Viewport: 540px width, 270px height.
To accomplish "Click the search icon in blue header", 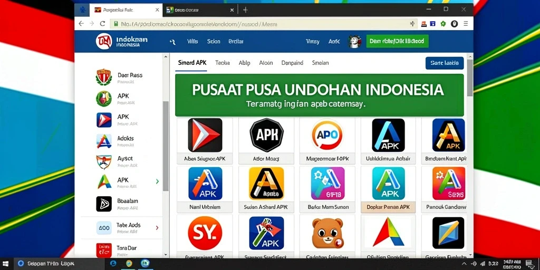I will [x=173, y=42].
